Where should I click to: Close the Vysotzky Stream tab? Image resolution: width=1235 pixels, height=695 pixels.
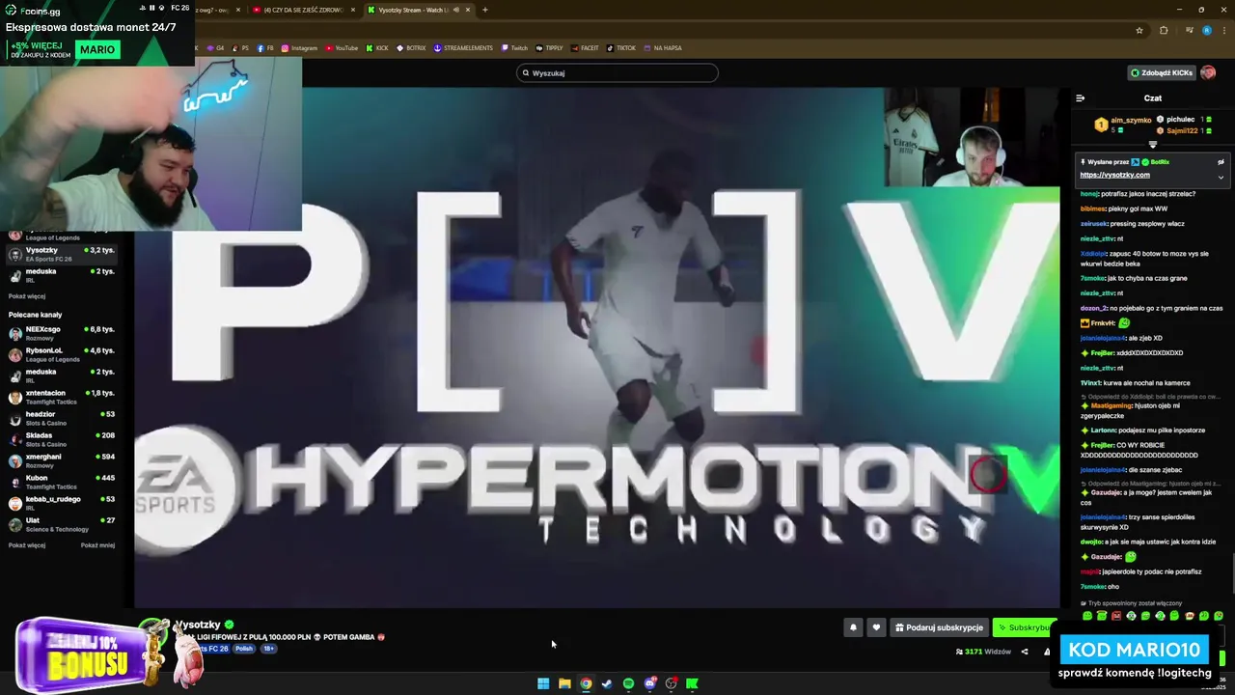pos(468,10)
